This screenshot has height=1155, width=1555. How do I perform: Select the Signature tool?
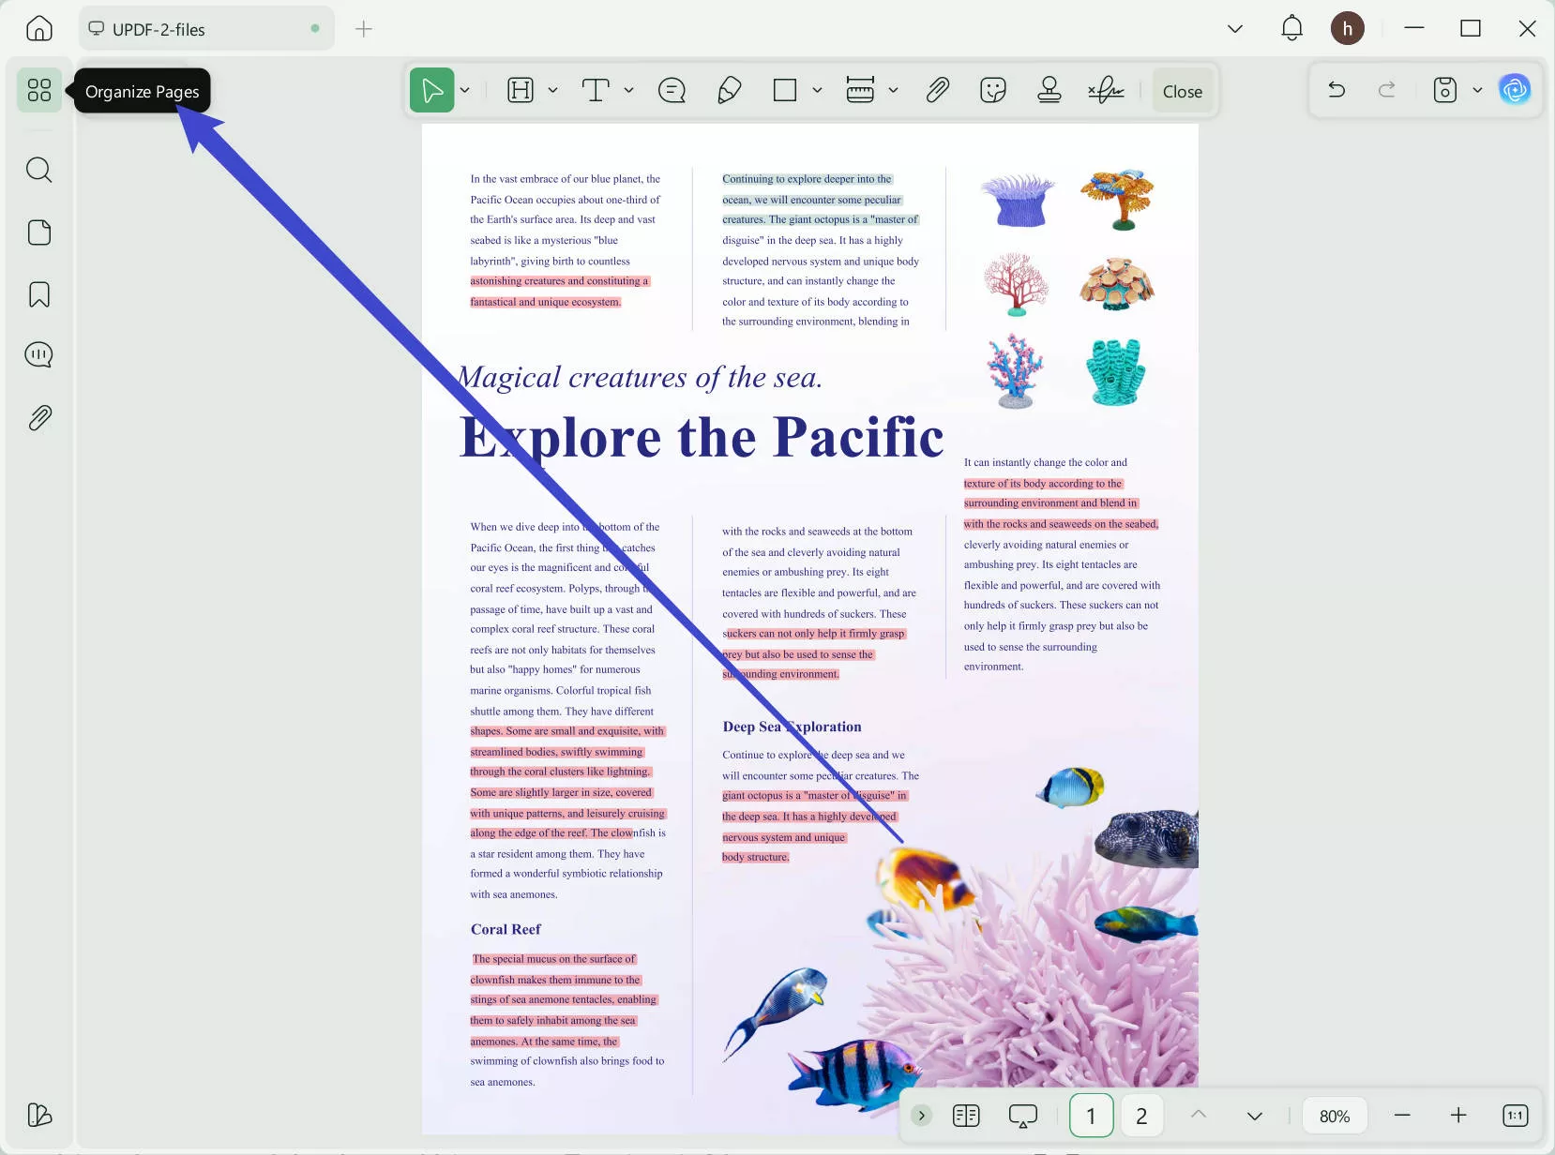point(1108,90)
